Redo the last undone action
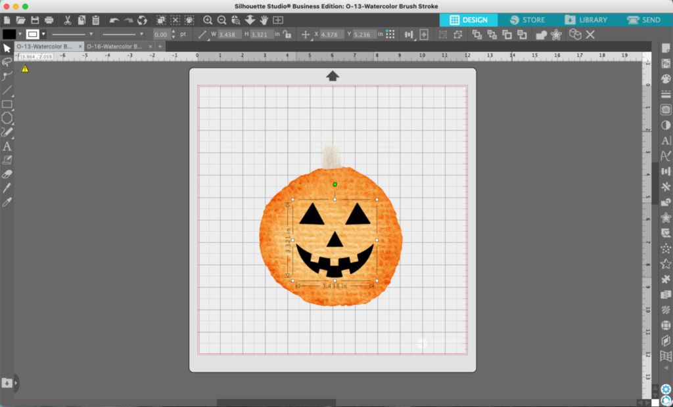Screen dimensions: 673x407 point(128,20)
